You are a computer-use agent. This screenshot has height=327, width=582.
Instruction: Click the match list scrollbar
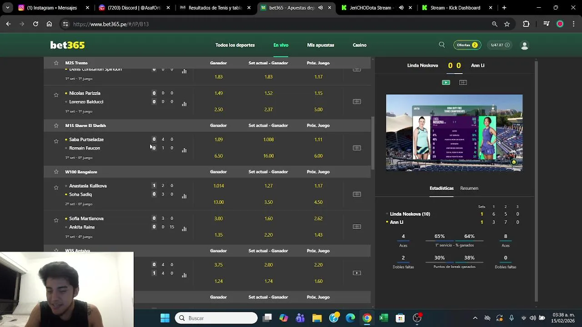pyautogui.click(x=372, y=143)
